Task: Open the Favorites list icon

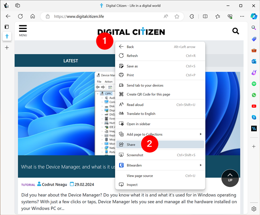Action: click(x=217, y=16)
